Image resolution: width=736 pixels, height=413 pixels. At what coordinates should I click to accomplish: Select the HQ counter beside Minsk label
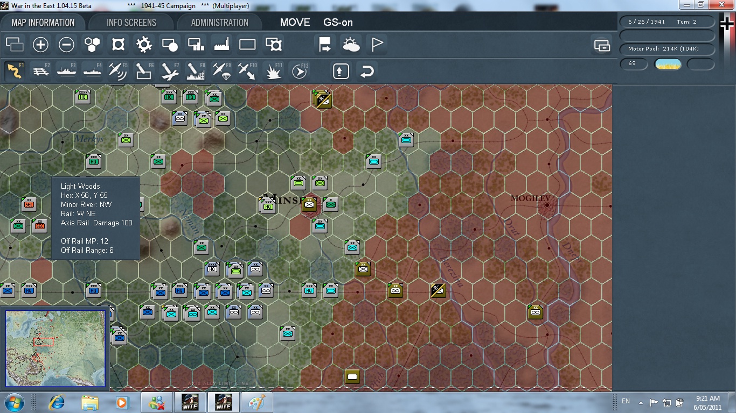268,205
